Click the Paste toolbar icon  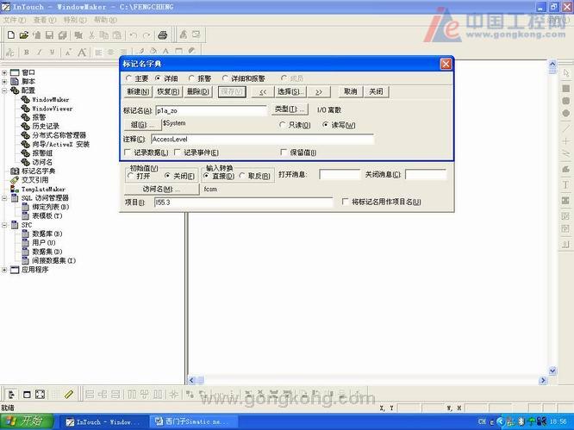(117, 34)
